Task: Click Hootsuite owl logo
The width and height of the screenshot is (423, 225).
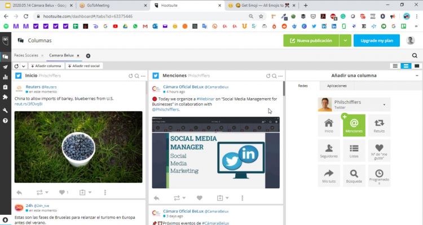Action: [x=5, y=41]
